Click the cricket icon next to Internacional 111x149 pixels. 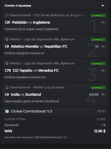(7, 15)
